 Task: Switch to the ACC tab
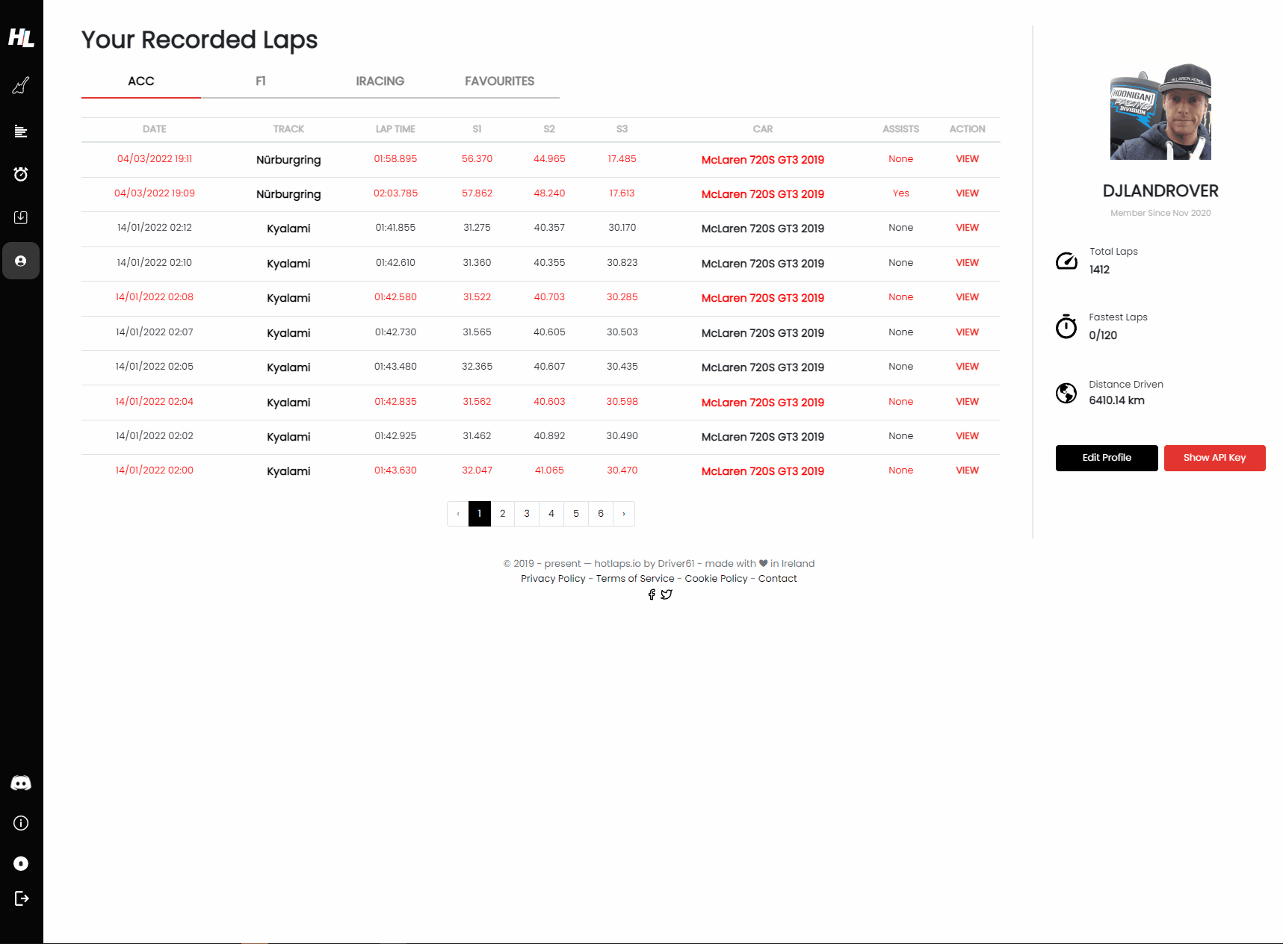pyautogui.click(x=141, y=81)
